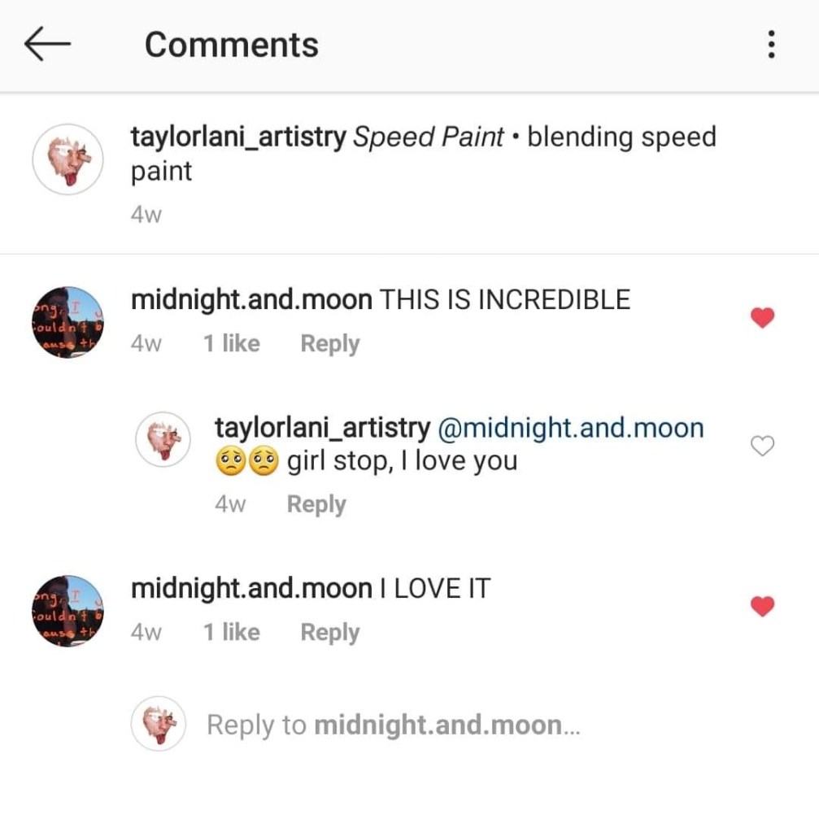Open midnight.and.moon's avatar beside "THIS IS INCREDIBLE"
This screenshot has height=832, width=819.
68,323
